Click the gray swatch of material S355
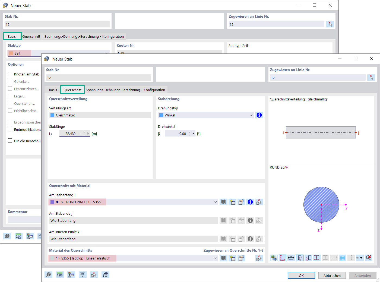The width and height of the screenshot is (380, 285). coord(52,258)
